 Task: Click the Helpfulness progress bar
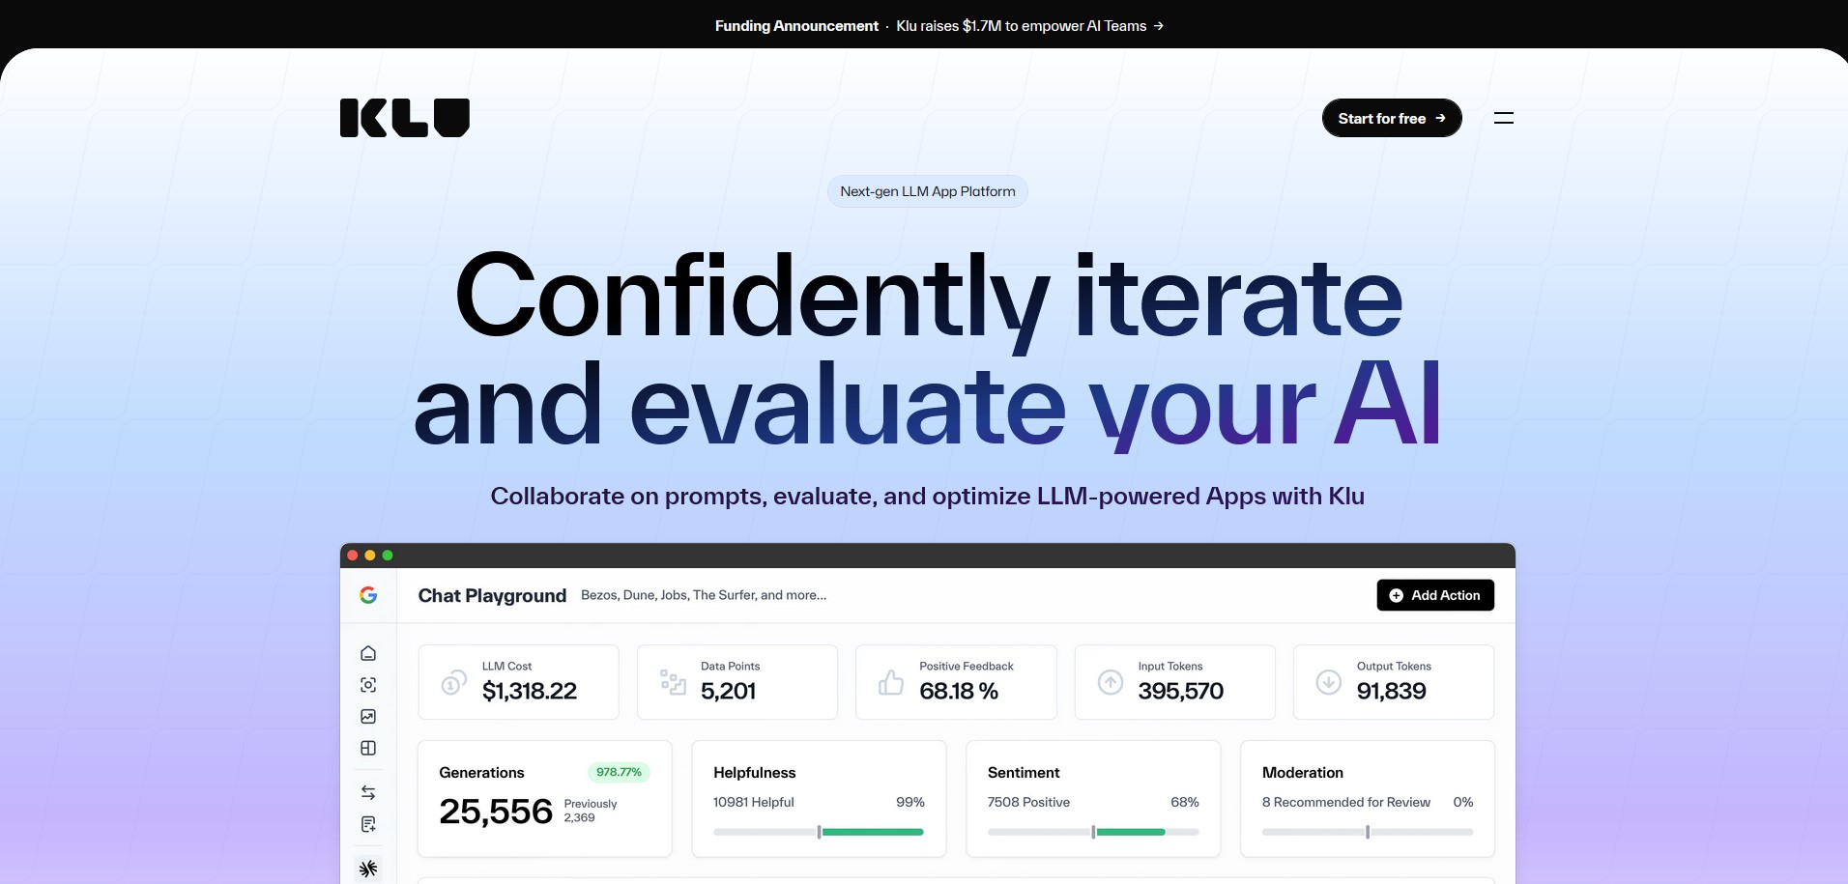point(819,832)
